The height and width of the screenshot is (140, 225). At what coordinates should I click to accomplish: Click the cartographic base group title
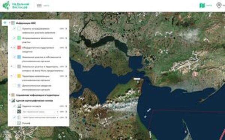(34, 101)
